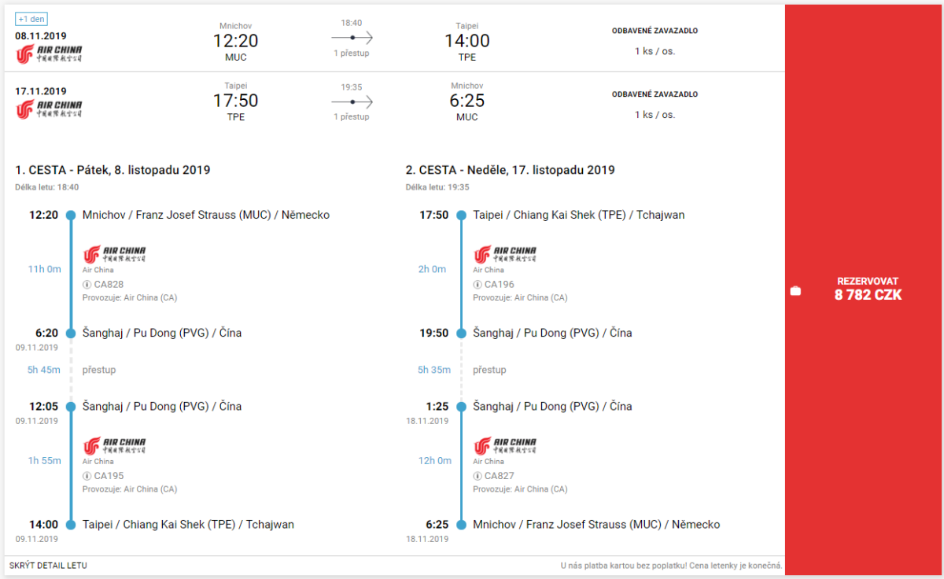The image size is (944, 579).
Task: Click the MUC 6:25 arrival time in summary
Action: [466, 101]
